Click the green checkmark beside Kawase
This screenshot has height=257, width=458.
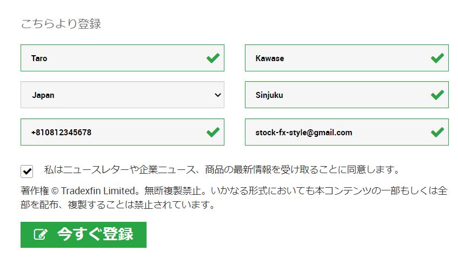point(437,58)
